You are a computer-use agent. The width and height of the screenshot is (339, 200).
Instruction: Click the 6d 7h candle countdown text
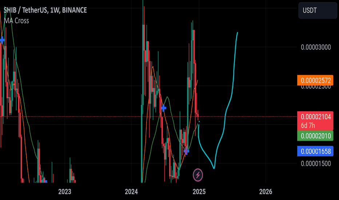pyautogui.click(x=308, y=125)
